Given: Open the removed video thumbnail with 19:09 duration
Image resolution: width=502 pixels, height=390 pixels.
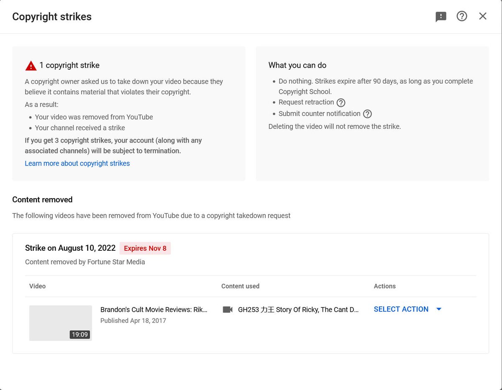Looking at the screenshot, I should pos(61,323).
